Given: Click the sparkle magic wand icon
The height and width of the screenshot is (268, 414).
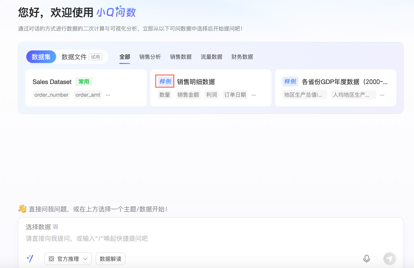Looking at the screenshot, I should (x=30, y=259).
